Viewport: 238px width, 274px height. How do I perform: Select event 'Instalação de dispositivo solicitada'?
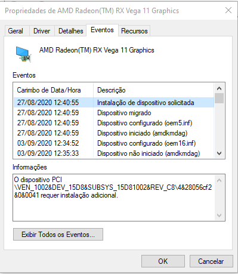click(x=114, y=103)
